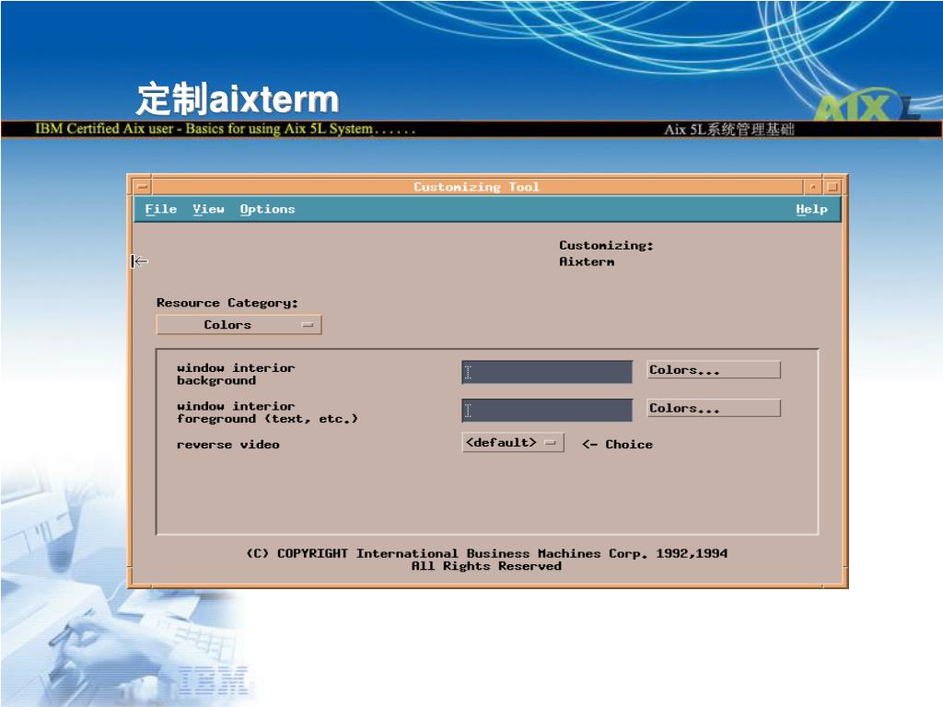943x707 pixels.
Task: Click the window interior foreground color field
Action: [x=547, y=410]
